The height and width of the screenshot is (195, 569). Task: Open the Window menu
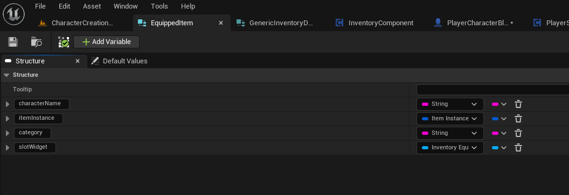tap(126, 6)
